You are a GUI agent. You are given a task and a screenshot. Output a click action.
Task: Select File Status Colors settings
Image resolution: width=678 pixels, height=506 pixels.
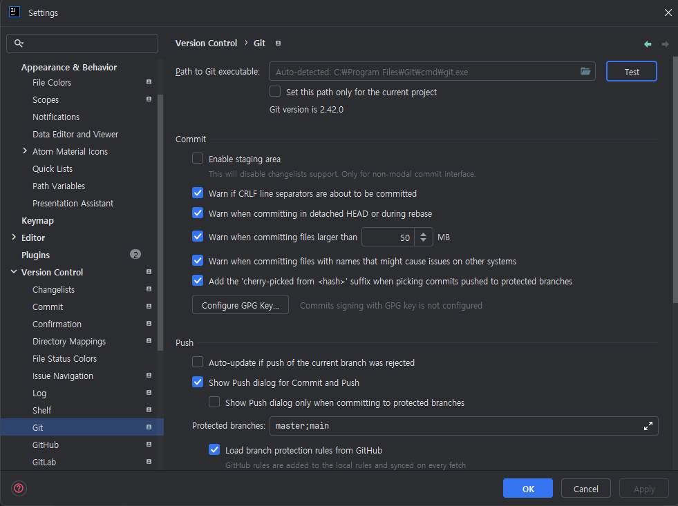64,359
